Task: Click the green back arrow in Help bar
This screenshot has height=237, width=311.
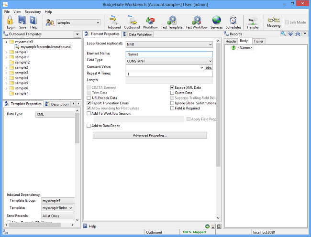Action: [207, 226]
